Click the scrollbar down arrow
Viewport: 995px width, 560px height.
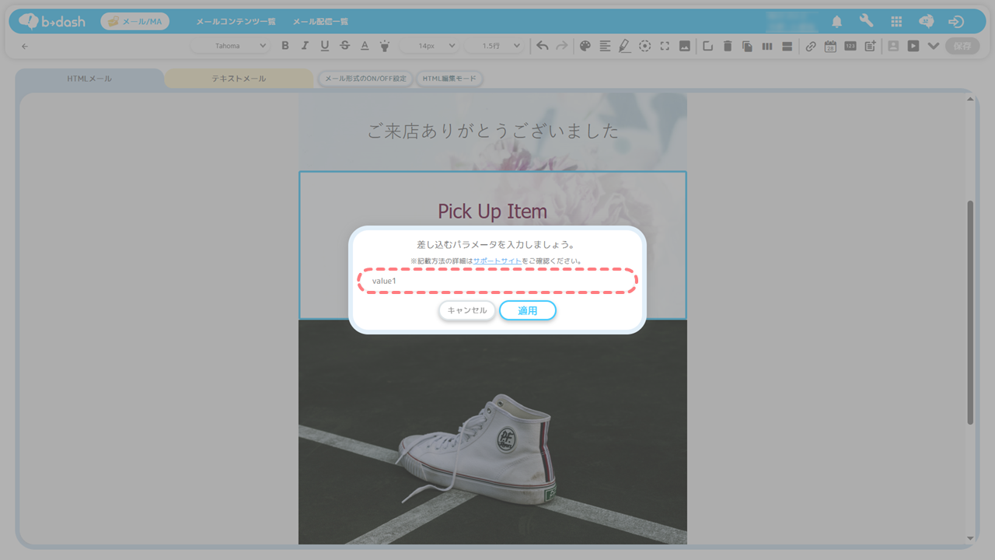tap(970, 538)
